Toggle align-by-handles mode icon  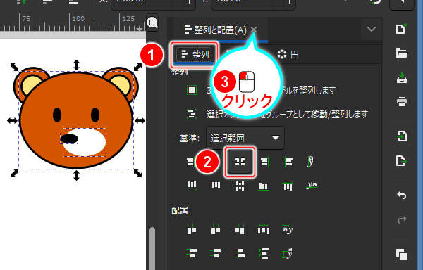[x=192, y=90]
